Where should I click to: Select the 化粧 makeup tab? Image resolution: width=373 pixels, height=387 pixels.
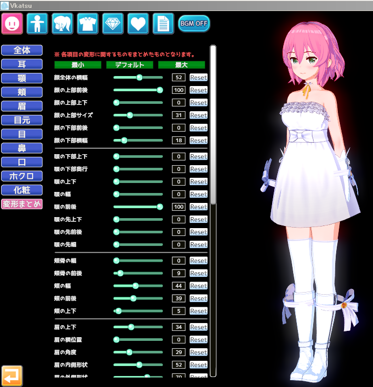click(22, 190)
